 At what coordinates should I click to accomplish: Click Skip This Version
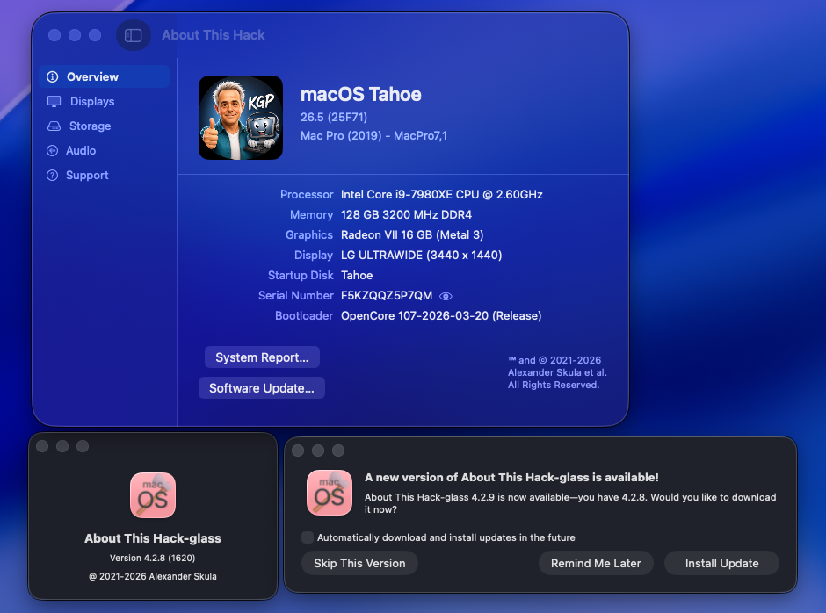point(359,563)
